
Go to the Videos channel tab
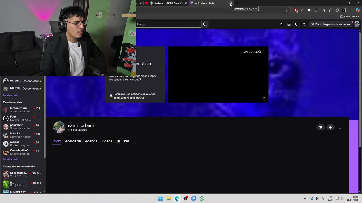[x=107, y=141]
